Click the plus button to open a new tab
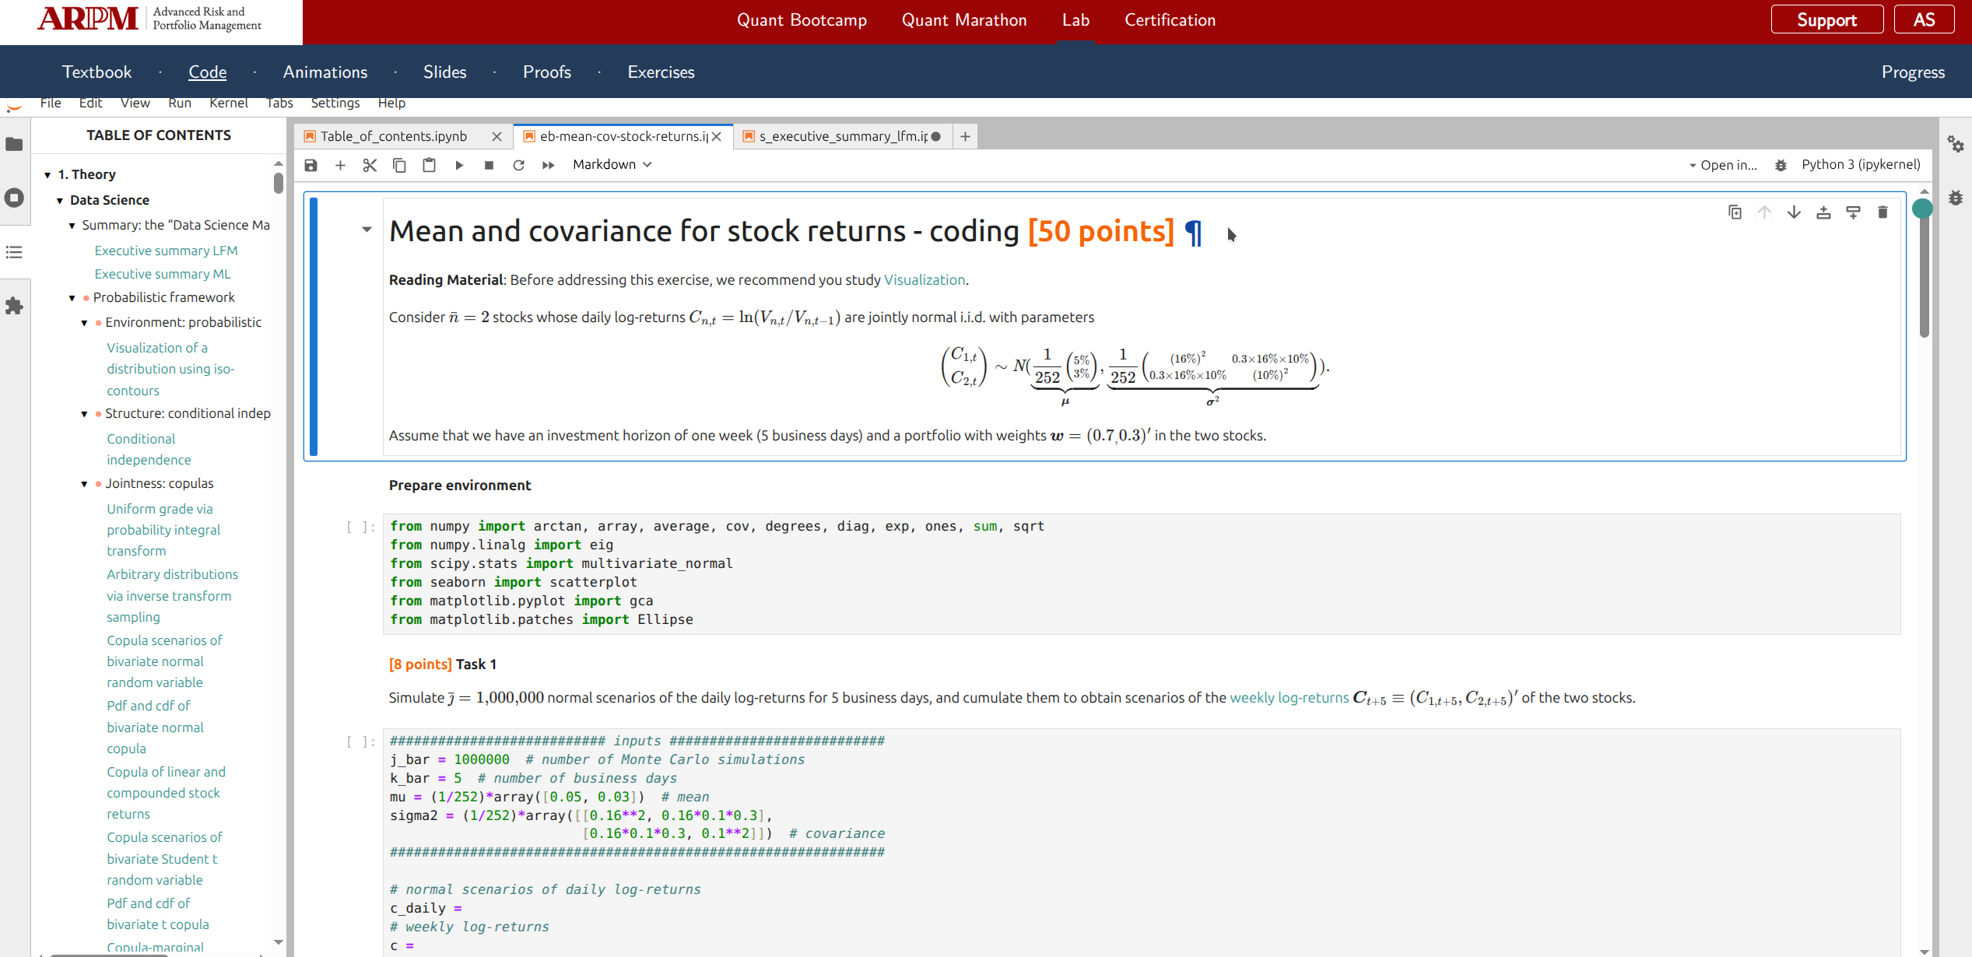Viewport: 1972px width, 957px height. 965,136
